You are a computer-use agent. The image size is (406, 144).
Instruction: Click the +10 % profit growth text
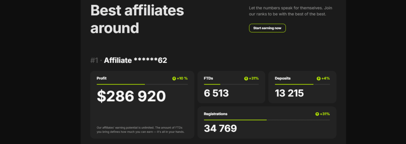182,78
